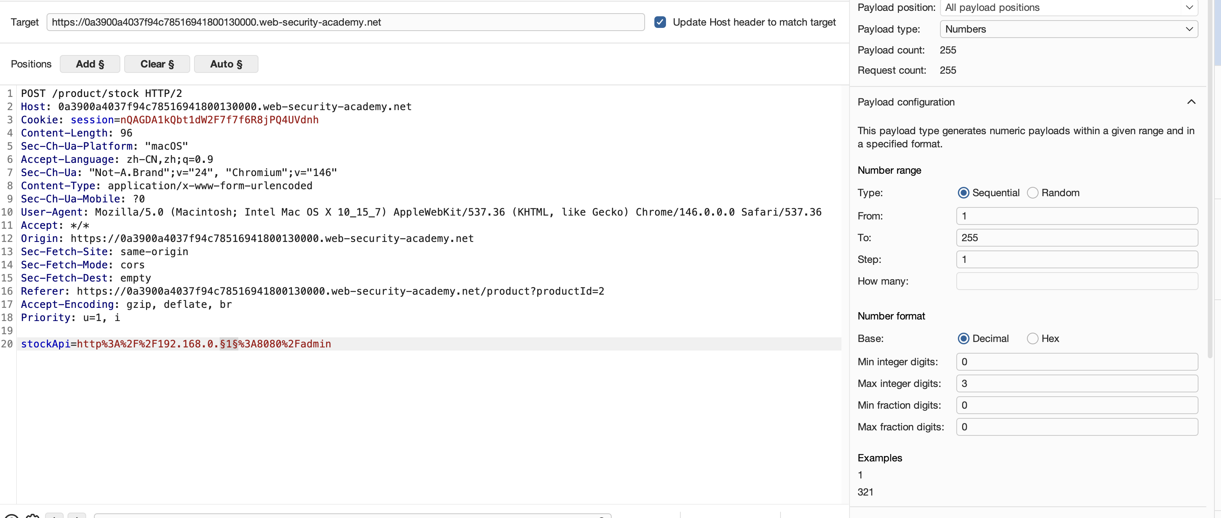The width and height of the screenshot is (1221, 518).
Task: Click the Auto § button
Action: [226, 64]
